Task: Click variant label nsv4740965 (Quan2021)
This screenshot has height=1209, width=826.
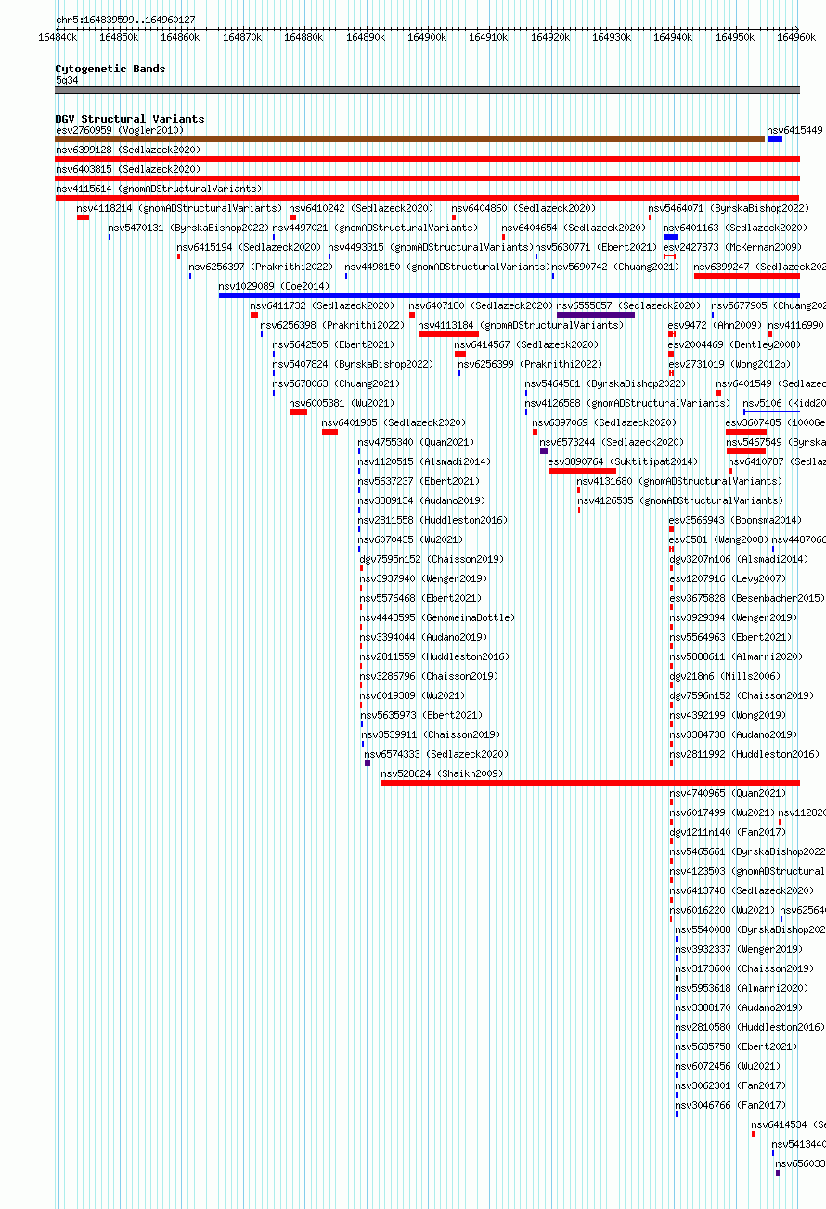Action: (x=729, y=793)
